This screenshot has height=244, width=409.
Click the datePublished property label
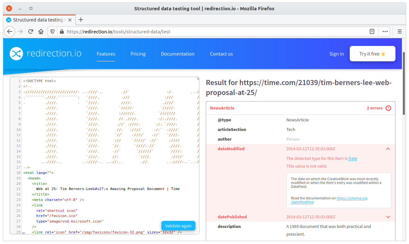click(x=232, y=217)
